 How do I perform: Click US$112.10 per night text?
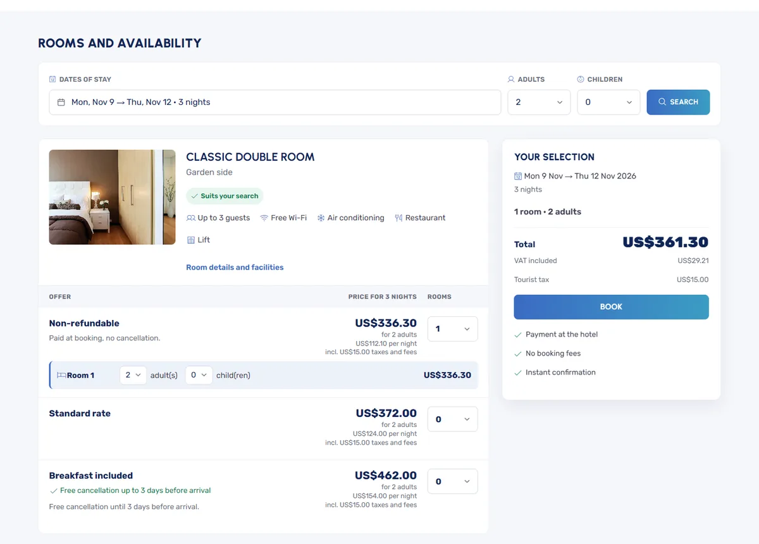click(x=386, y=343)
